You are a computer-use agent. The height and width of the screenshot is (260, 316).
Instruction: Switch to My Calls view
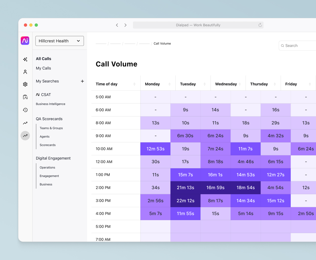coord(43,68)
